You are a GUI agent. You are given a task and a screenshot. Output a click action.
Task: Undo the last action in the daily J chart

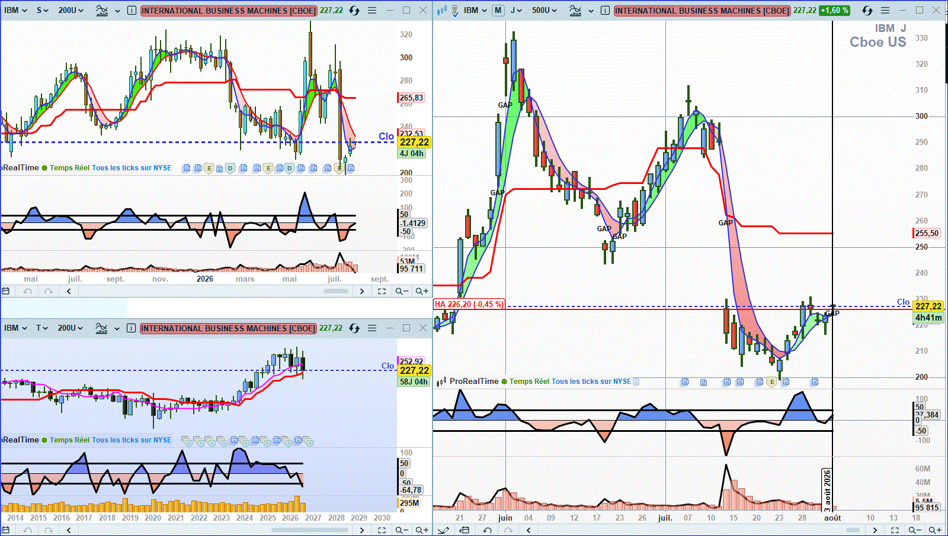tap(487, 530)
